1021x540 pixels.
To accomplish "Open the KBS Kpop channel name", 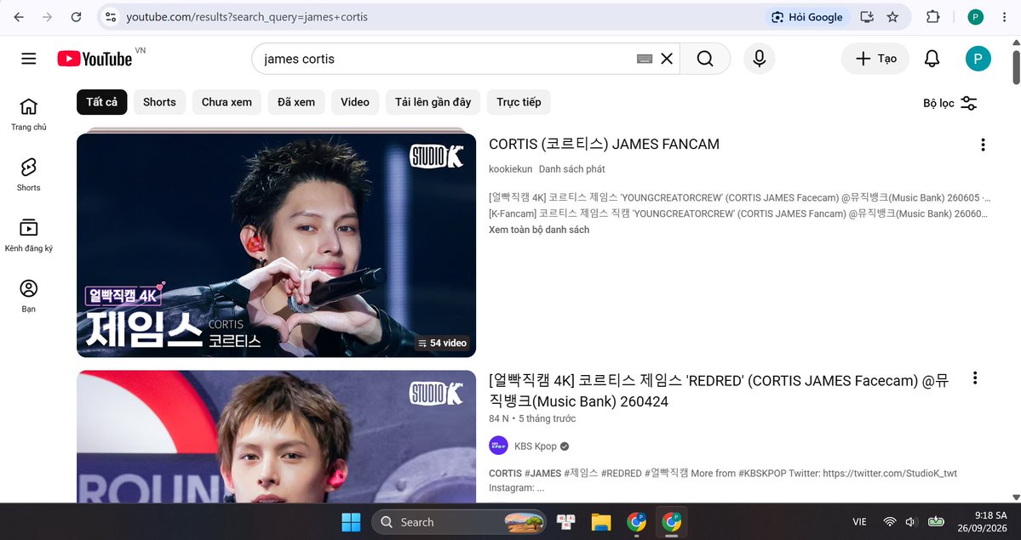I will (x=536, y=446).
